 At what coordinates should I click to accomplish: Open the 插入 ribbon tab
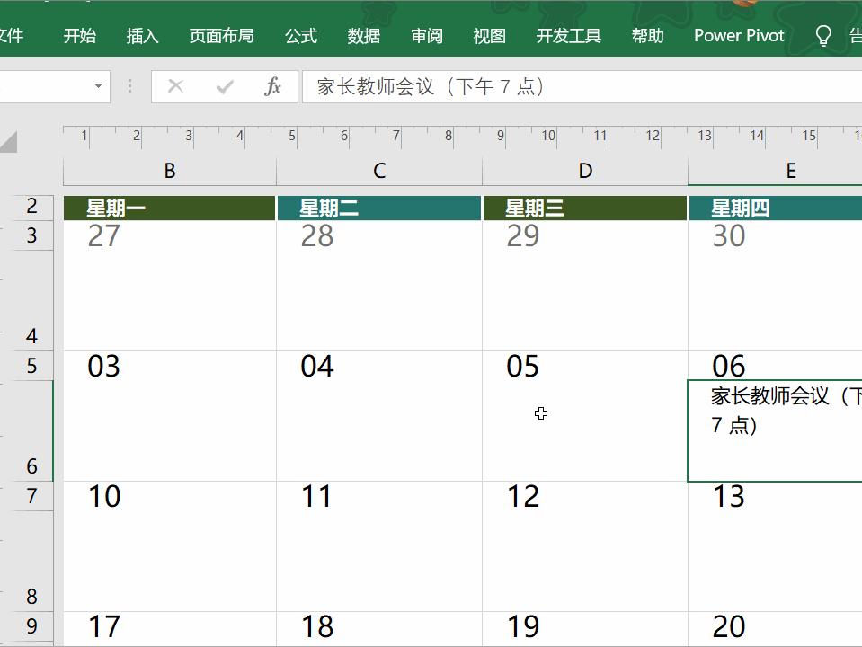point(142,35)
